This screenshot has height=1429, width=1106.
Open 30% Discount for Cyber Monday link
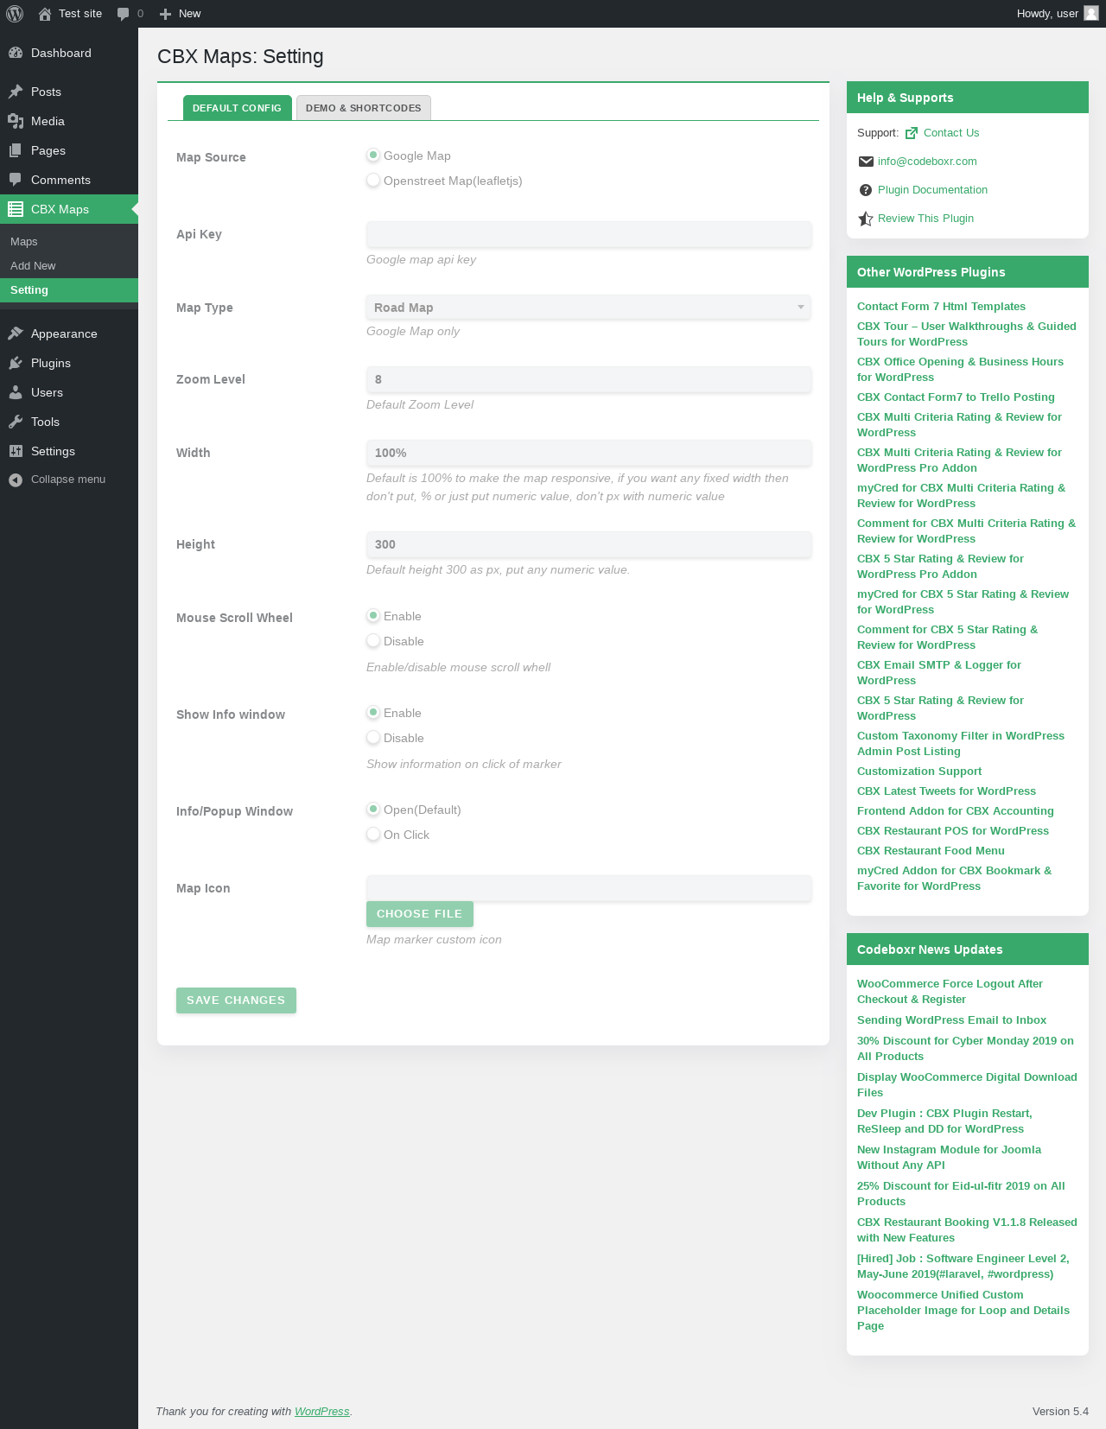965,1049
